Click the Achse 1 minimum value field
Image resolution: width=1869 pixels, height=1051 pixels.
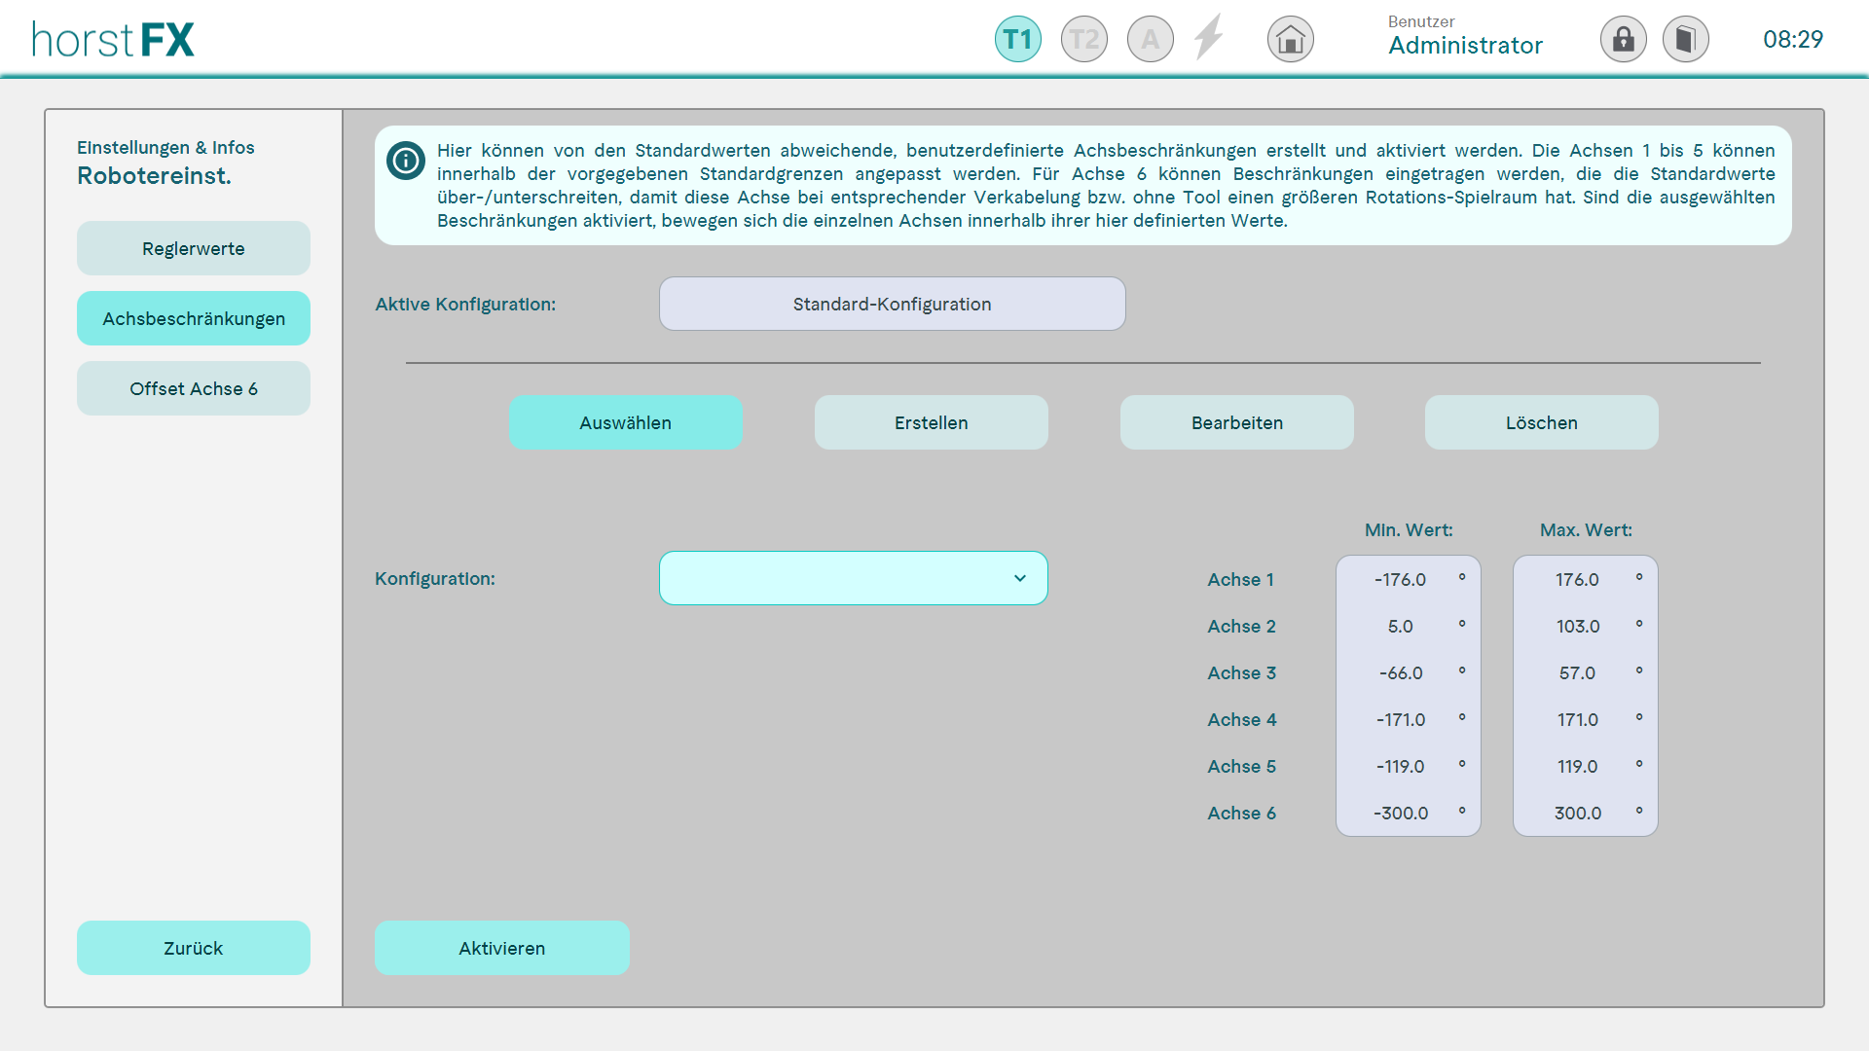click(1402, 580)
